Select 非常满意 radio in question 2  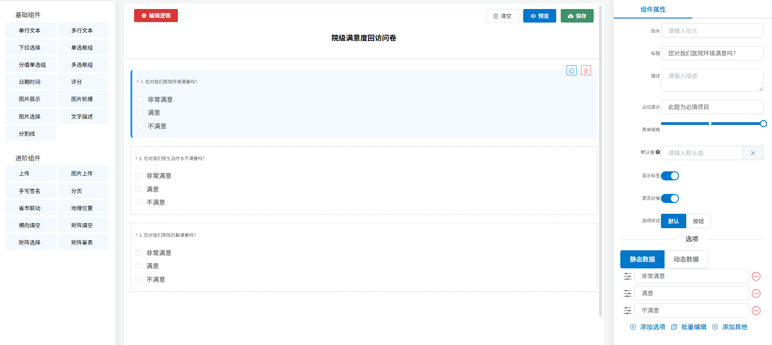tap(139, 176)
